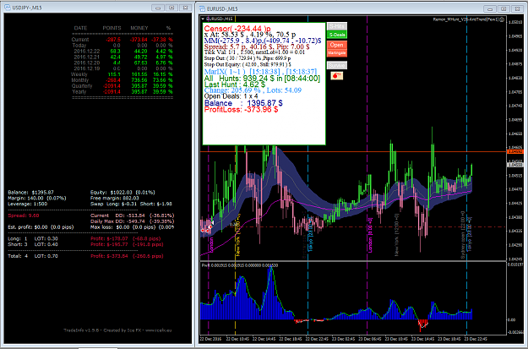Click the Quarterly row label
This screenshot has width=528, height=349.
pyautogui.click(x=82, y=86)
